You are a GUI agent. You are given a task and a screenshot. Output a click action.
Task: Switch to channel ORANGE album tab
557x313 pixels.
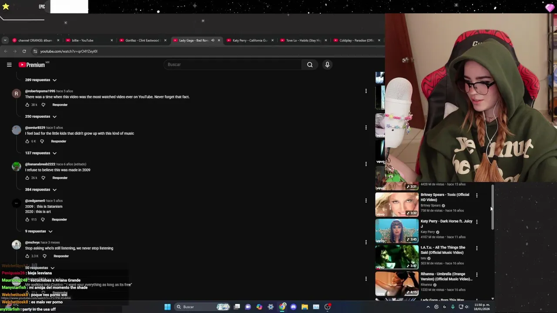pyautogui.click(x=36, y=40)
